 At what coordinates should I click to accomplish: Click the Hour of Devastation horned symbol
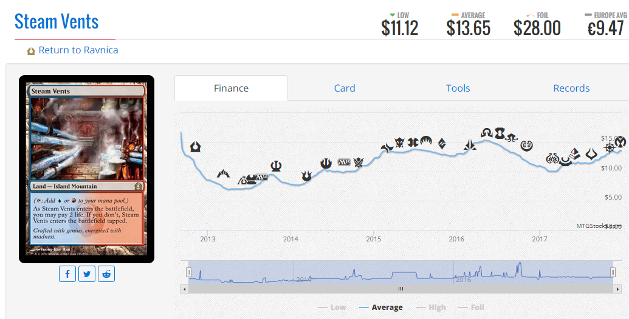point(591,153)
